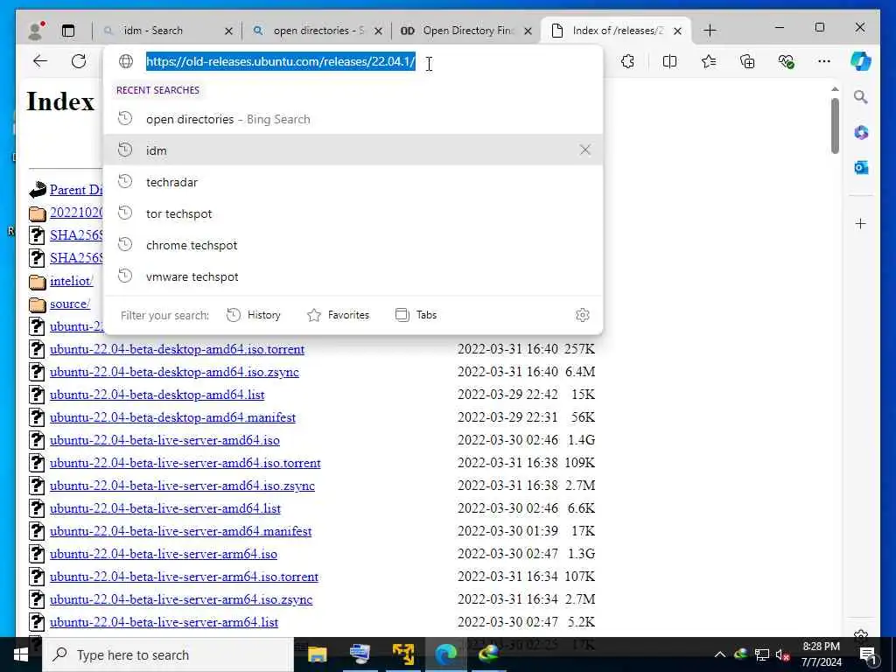896x672 pixels.
Task: Toggle split screen view
Action: [x=669, y=61]
